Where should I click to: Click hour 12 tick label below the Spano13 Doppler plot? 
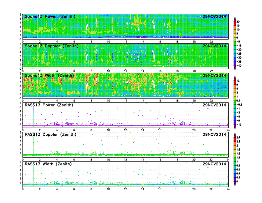click(125, 71)
